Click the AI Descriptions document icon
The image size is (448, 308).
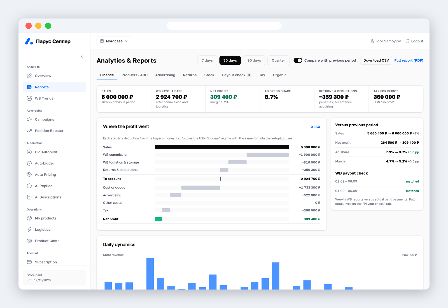point(29,197)
